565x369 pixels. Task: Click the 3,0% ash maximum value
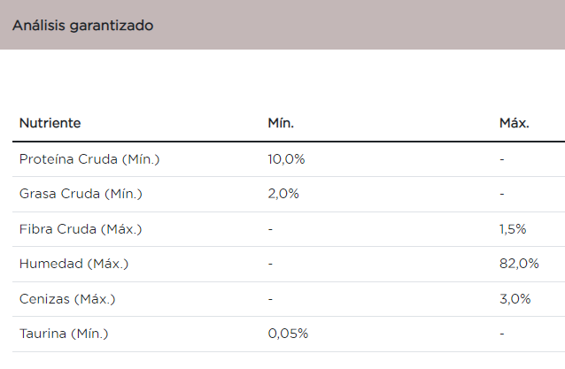click(x=515, y=299)
